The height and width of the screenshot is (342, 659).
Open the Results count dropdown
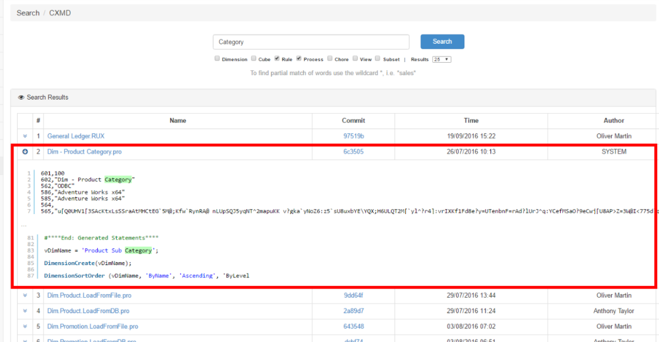[x=442, y=59]
